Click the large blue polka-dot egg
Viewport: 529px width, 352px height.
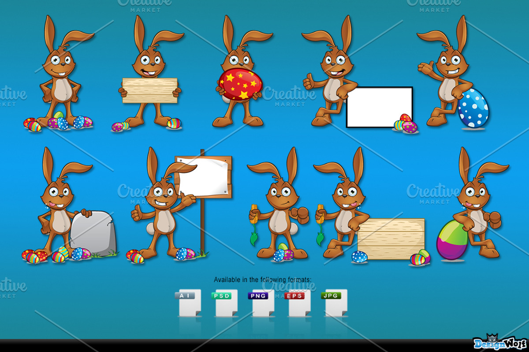(473, 108)
